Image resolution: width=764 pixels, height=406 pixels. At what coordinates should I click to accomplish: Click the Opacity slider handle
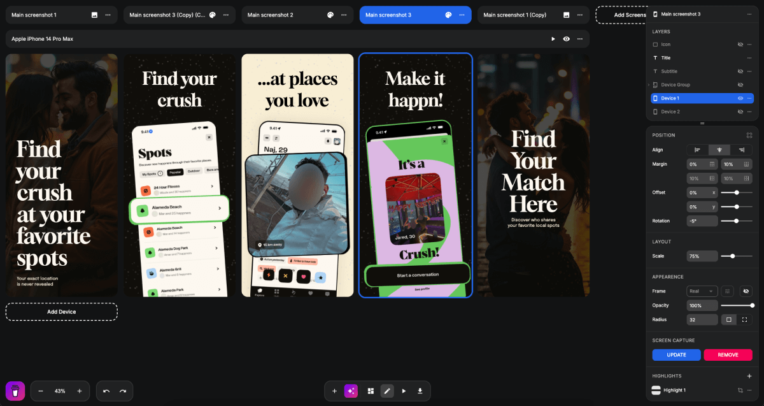[754, 305]
